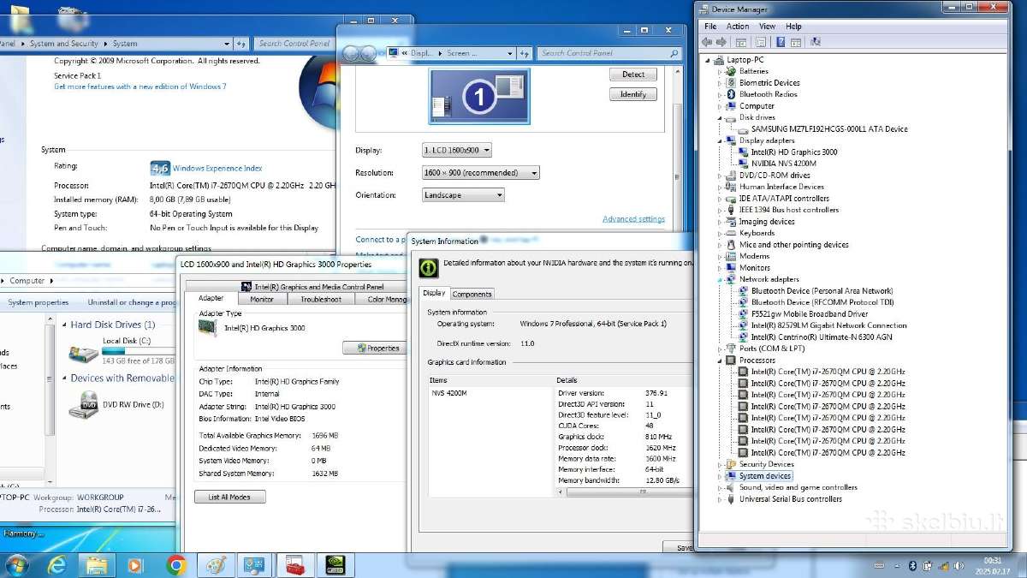
Task: Select NVIDIA NVS 4200M in Device Manager
Action: coord(783,164)
